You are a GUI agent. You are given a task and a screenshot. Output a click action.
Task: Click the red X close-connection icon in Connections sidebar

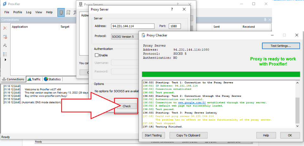[5, 28]
